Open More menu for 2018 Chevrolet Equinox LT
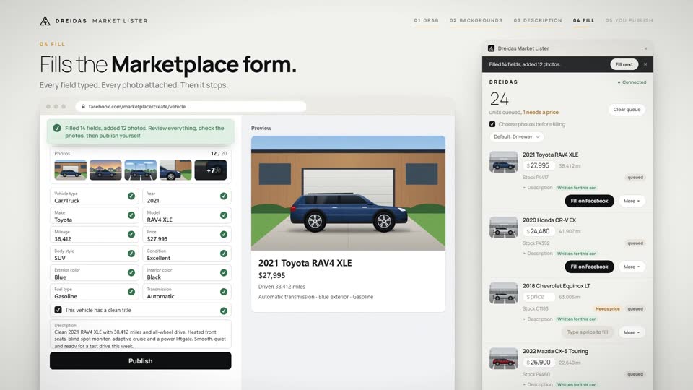Image resolution: width=693 pixels, height=390 pixels. [x=632, y=332]
